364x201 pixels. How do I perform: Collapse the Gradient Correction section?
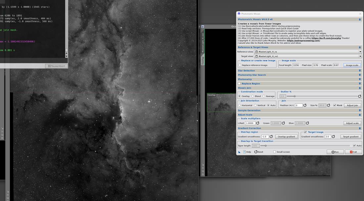(x=360, y=128)
